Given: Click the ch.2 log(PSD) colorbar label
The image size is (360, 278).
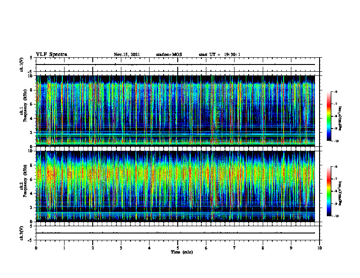Looking at the screenshot, I should [x=341, y=193].
